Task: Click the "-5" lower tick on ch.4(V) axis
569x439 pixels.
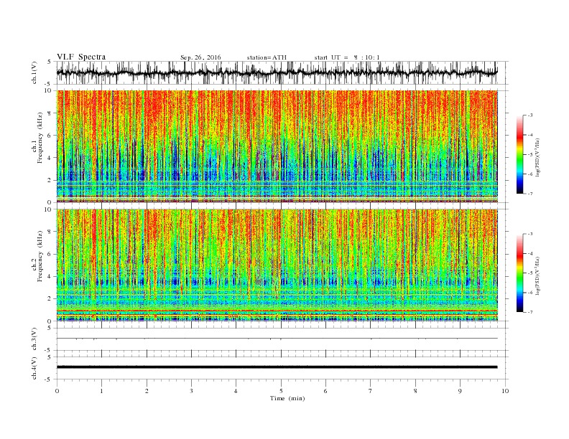Action: tap(49, 379)
